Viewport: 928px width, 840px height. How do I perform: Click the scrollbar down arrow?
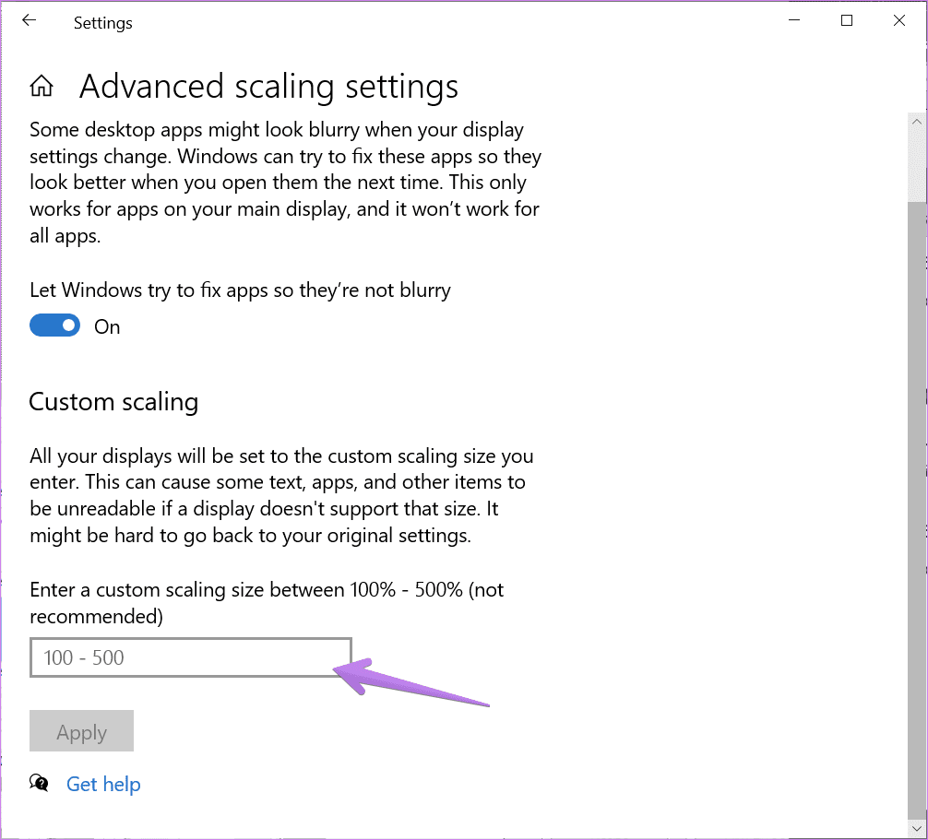[917, 829]
